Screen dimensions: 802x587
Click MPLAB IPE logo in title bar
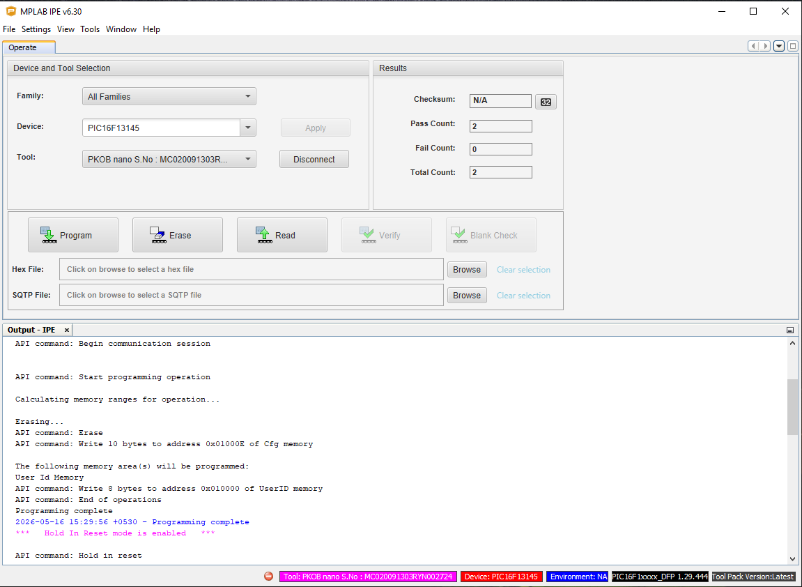10,11
